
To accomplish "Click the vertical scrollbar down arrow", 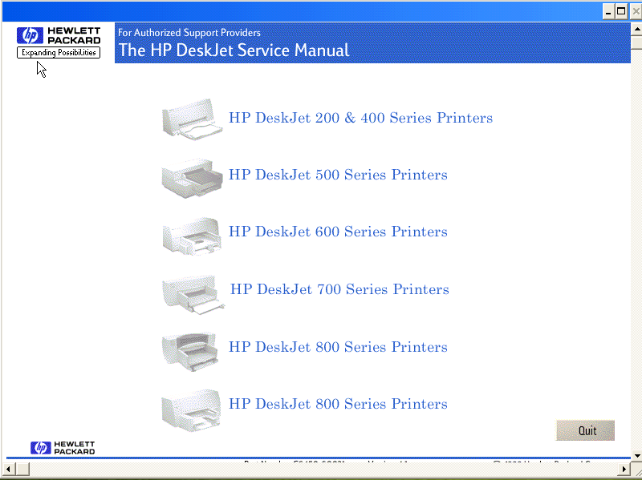I will pyautogui.click(x=636, y=455).
